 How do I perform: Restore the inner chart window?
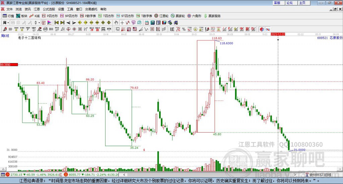point(336,9)
